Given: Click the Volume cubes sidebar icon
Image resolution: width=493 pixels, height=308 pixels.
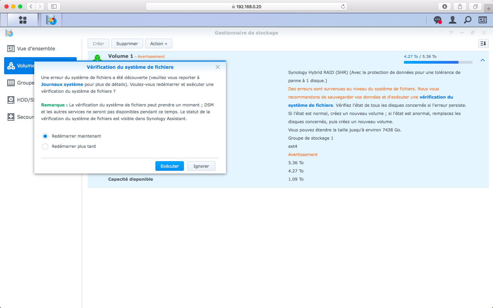Looking at the screenshot, I should [11, 66].
